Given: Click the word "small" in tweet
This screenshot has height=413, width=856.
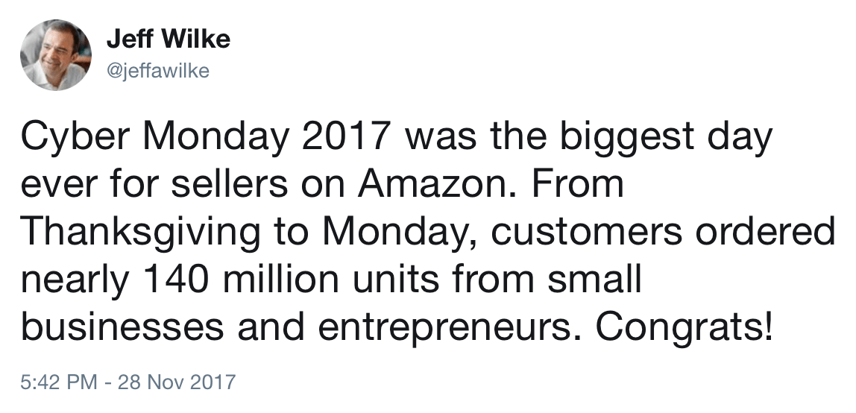Looking at the screenshot, I should point(594,280).
